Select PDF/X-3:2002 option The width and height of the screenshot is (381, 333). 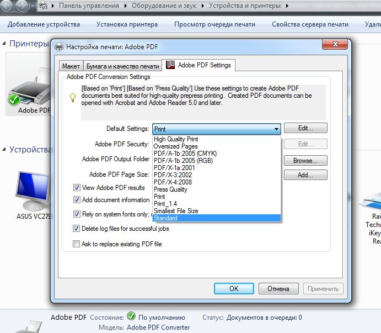[217, 175]
